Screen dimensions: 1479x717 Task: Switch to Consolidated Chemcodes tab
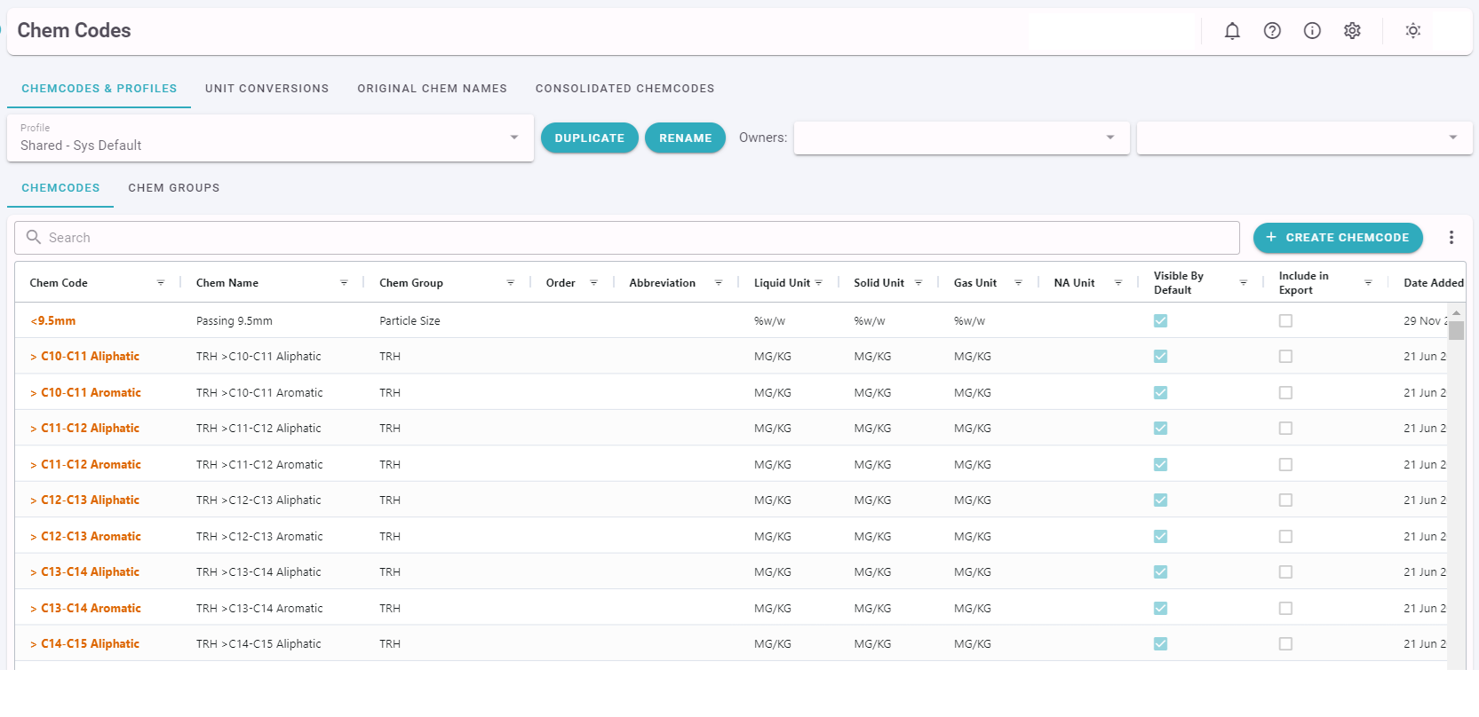tap(624, 89)
